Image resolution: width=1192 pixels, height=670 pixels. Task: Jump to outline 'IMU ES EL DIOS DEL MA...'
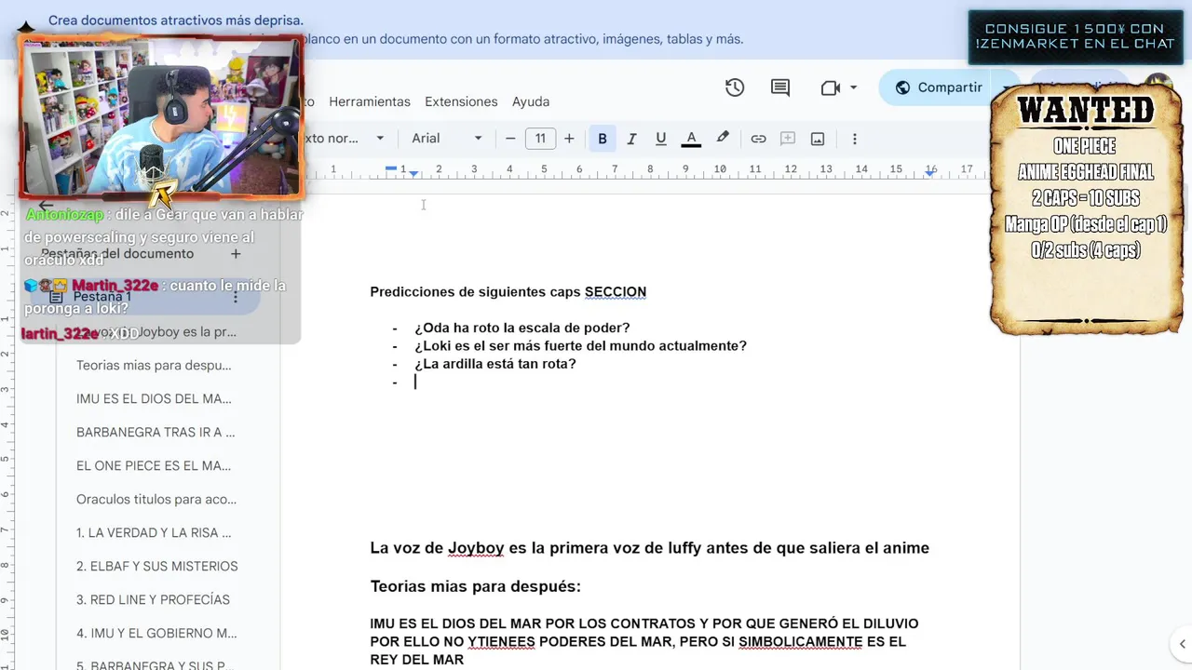(x=154, y=399)
